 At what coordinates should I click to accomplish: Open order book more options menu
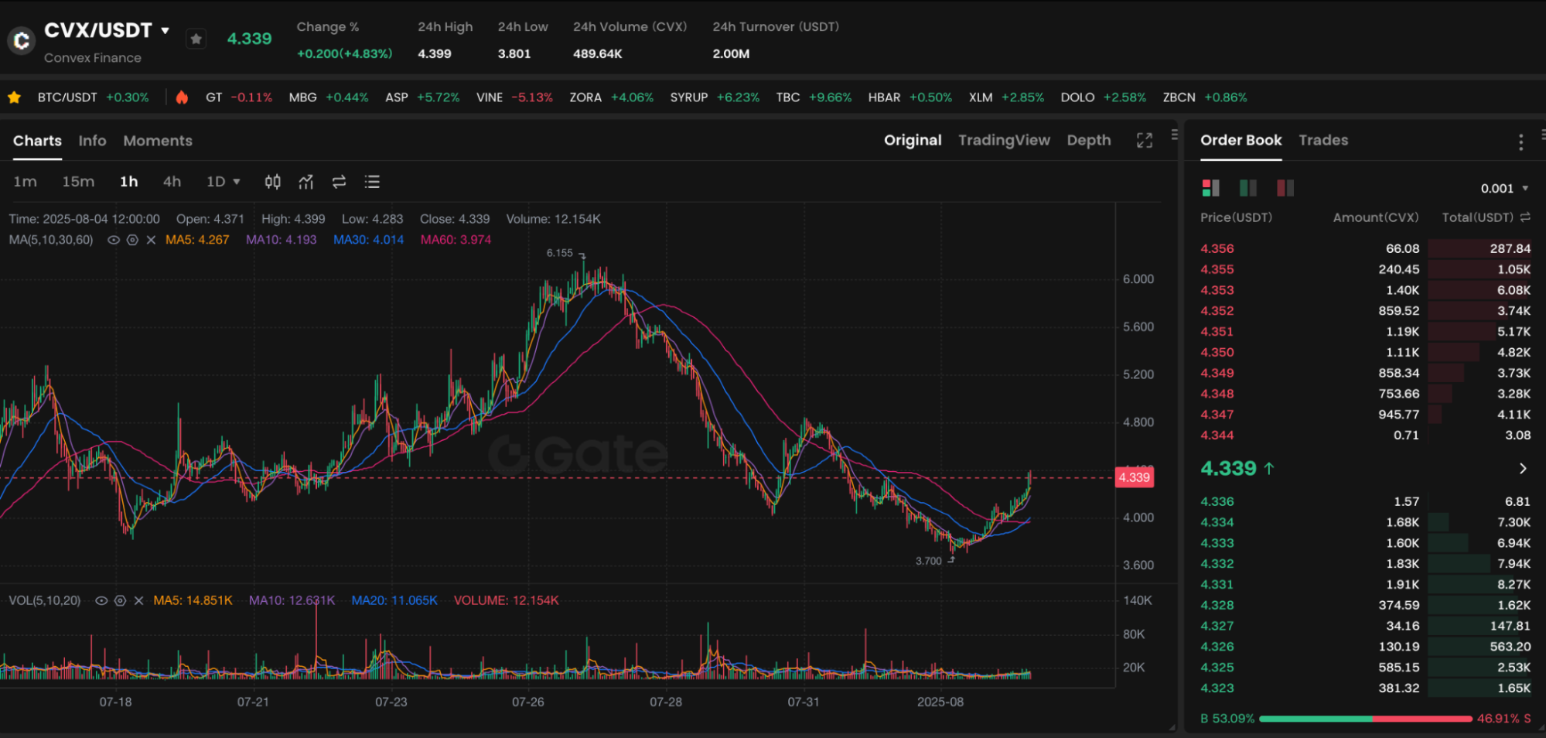[1520, 142]
